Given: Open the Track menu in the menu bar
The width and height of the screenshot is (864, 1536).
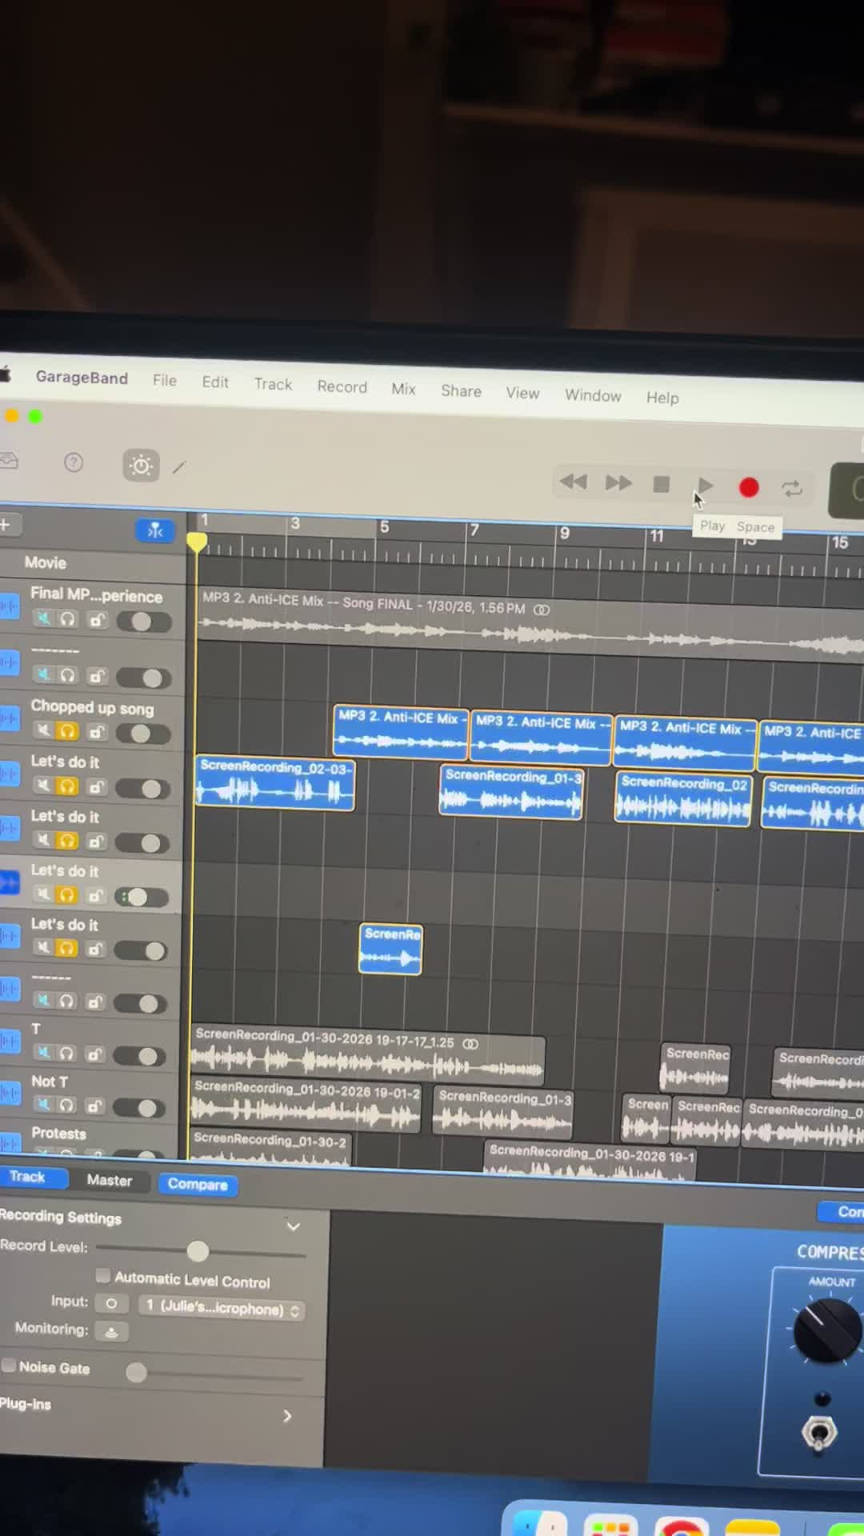Looking at the screenshot, I should [x=273, y=384].
